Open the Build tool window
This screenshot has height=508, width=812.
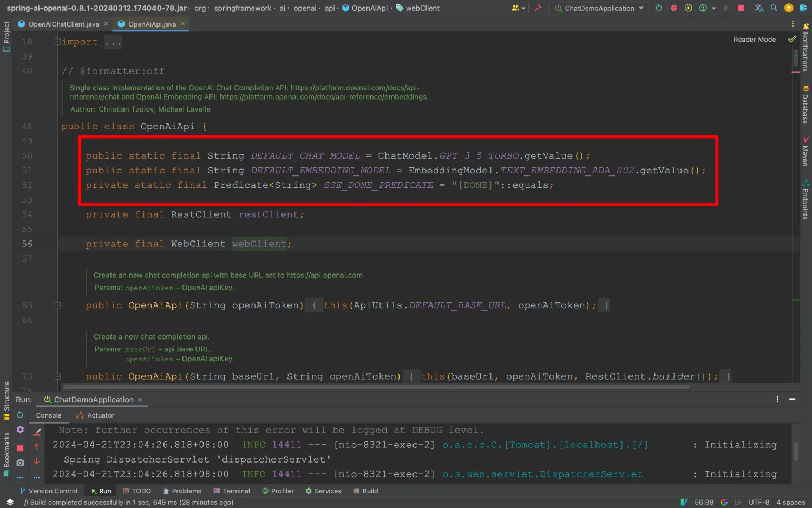tap(365, 491)
